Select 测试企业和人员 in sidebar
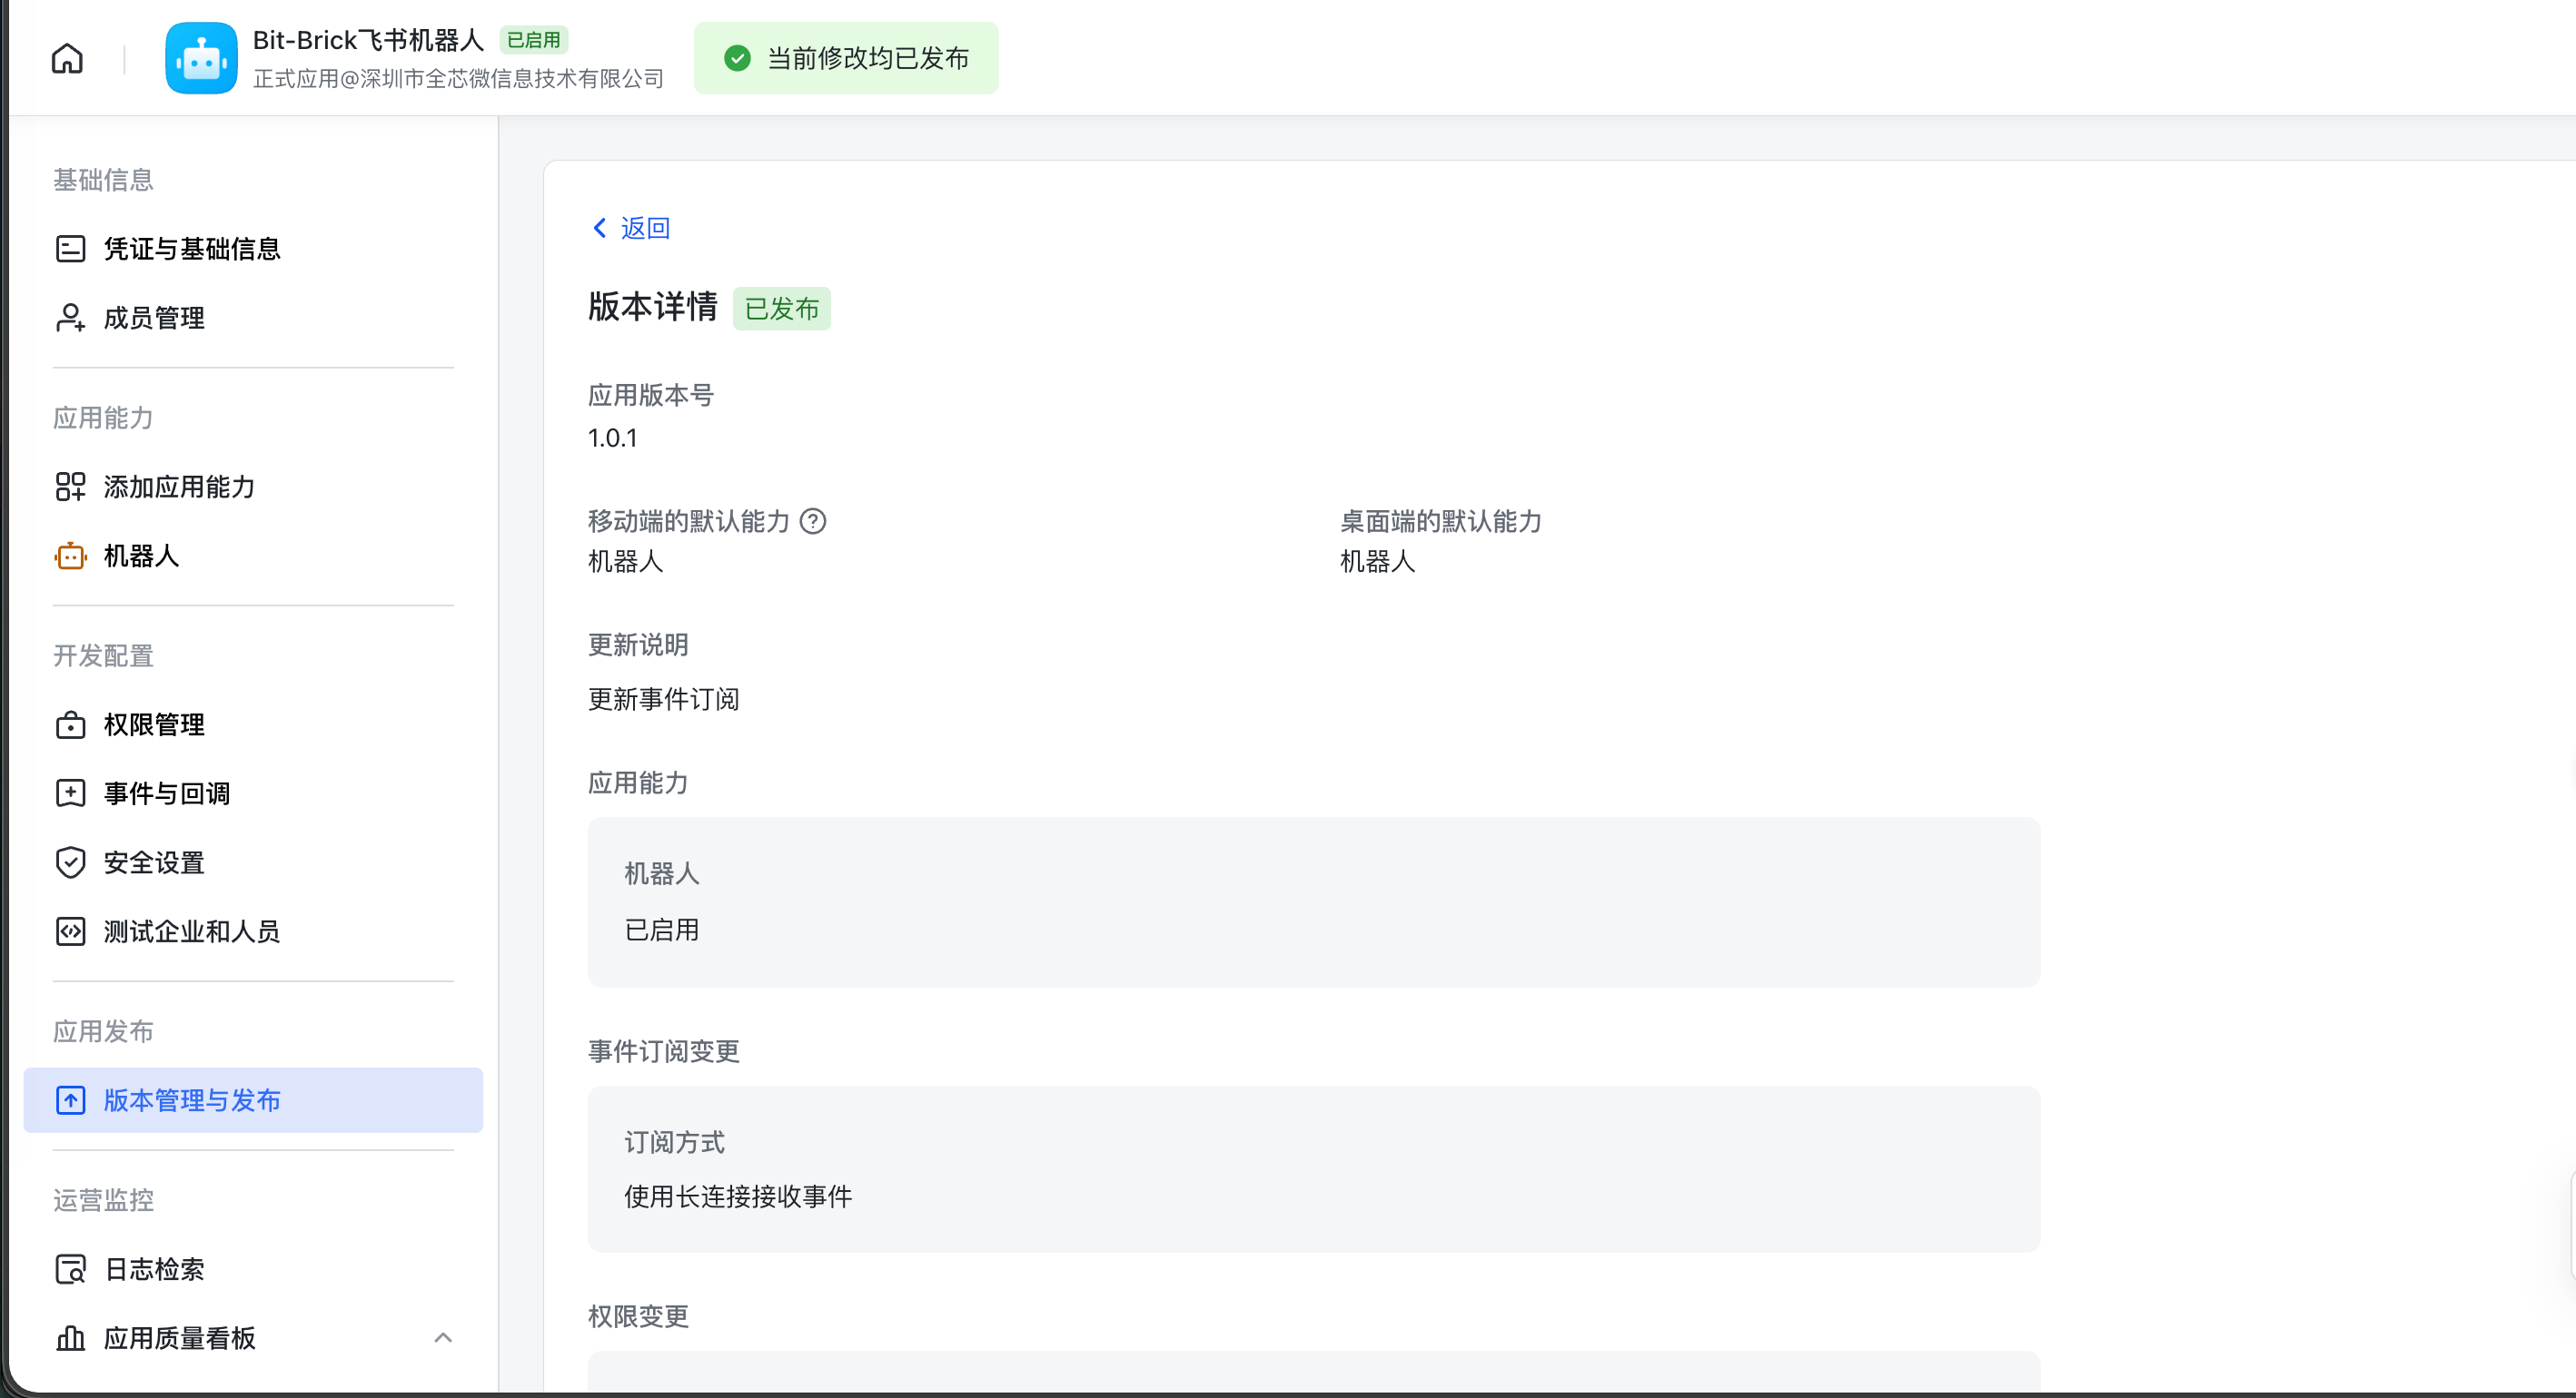 (x=191, y=931)
